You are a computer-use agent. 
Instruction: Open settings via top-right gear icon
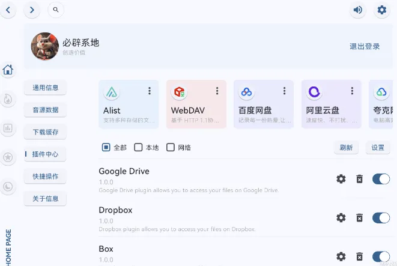[382, 10]
